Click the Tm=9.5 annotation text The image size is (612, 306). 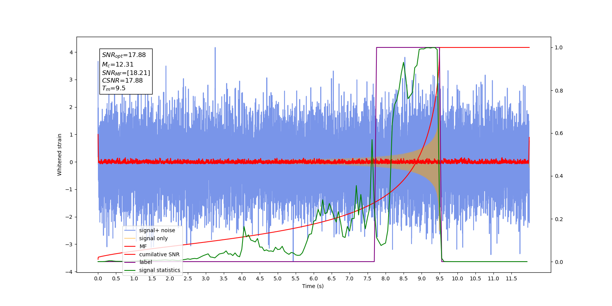point(114,88)
